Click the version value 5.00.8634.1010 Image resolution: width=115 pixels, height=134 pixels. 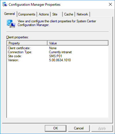pyautogui.click(x=60, y=60)
